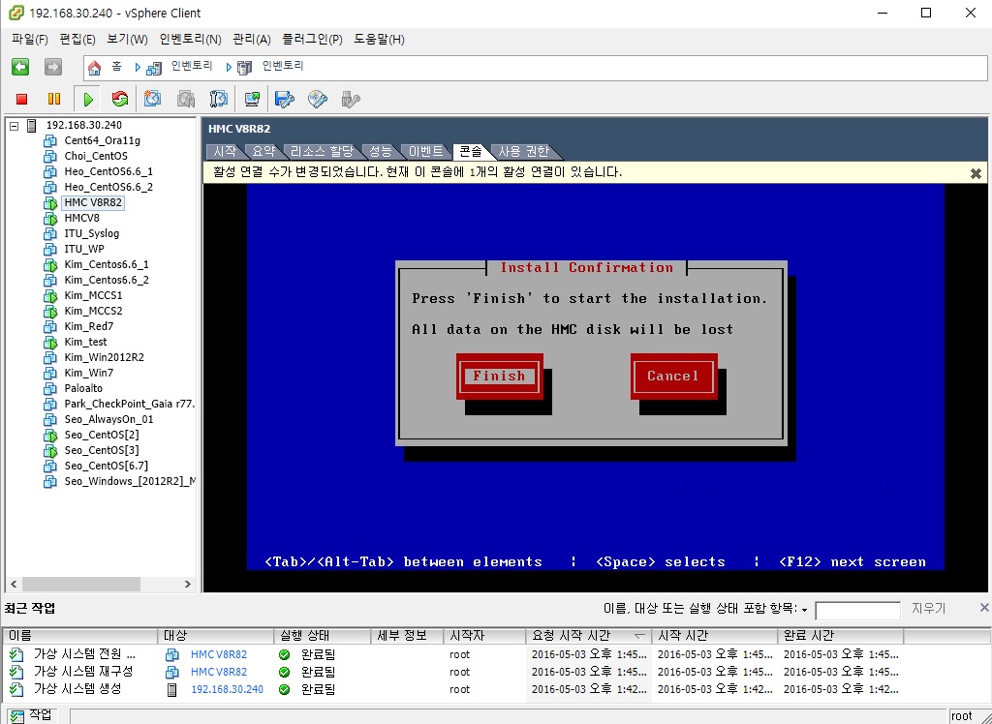Click the green Power On play icon
Screen dimensions: 992x724
[88, 99]
